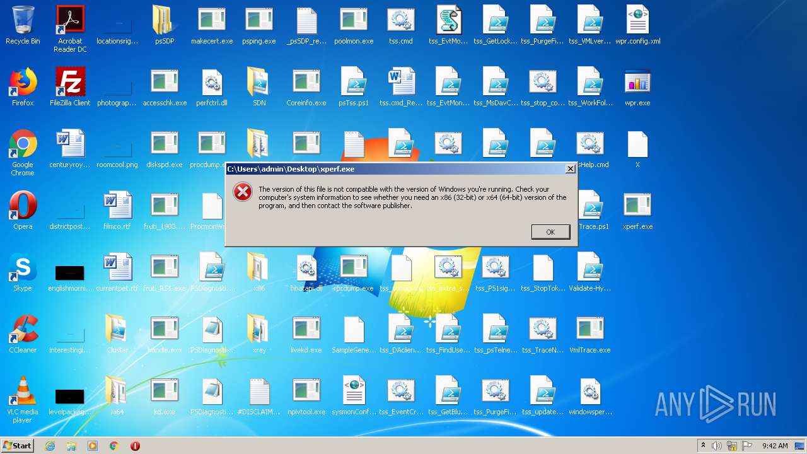Open the Firefox desktop shortcut
Viewport: 807px width, 454px height.
point(23,87)
